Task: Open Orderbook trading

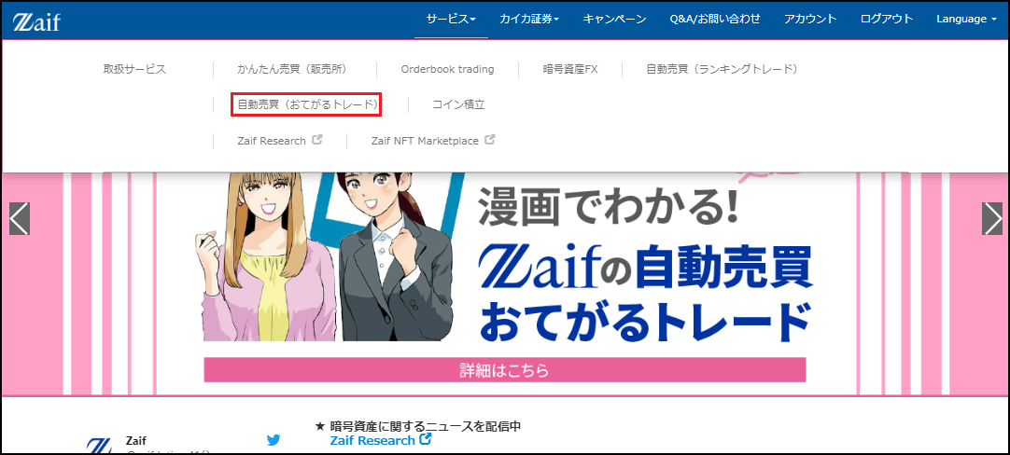Action: [x=448, y=69]
